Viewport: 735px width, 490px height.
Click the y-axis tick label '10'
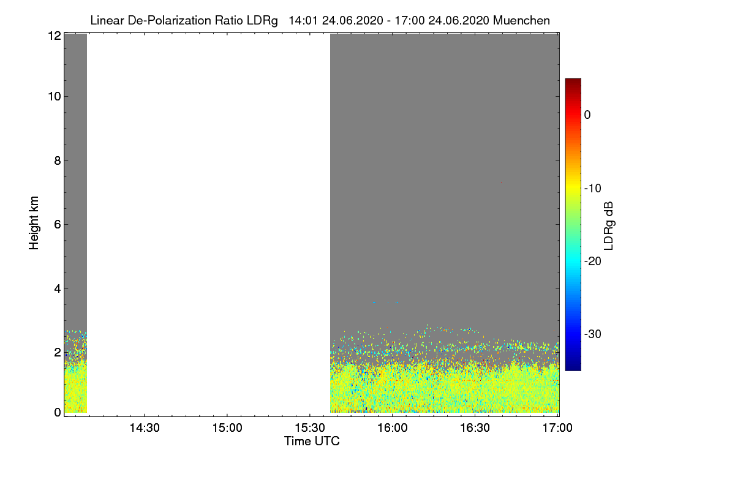click(x=54, y=96)
